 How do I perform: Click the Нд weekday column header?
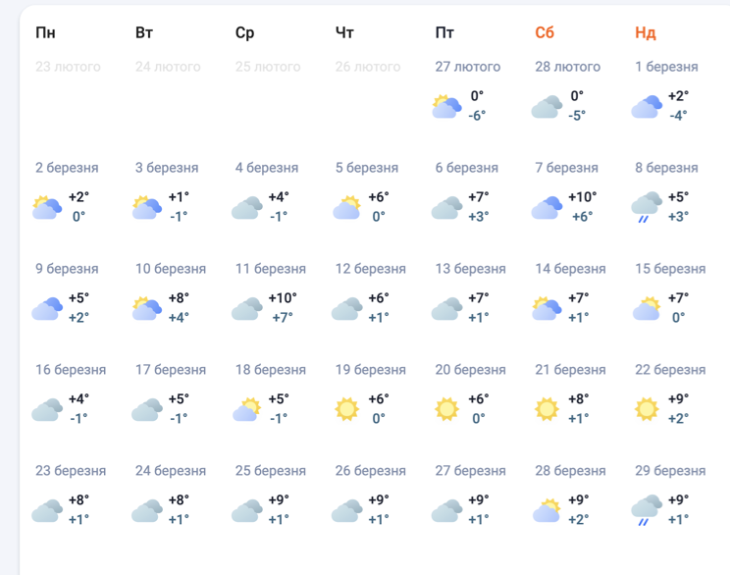pos(645,32)
